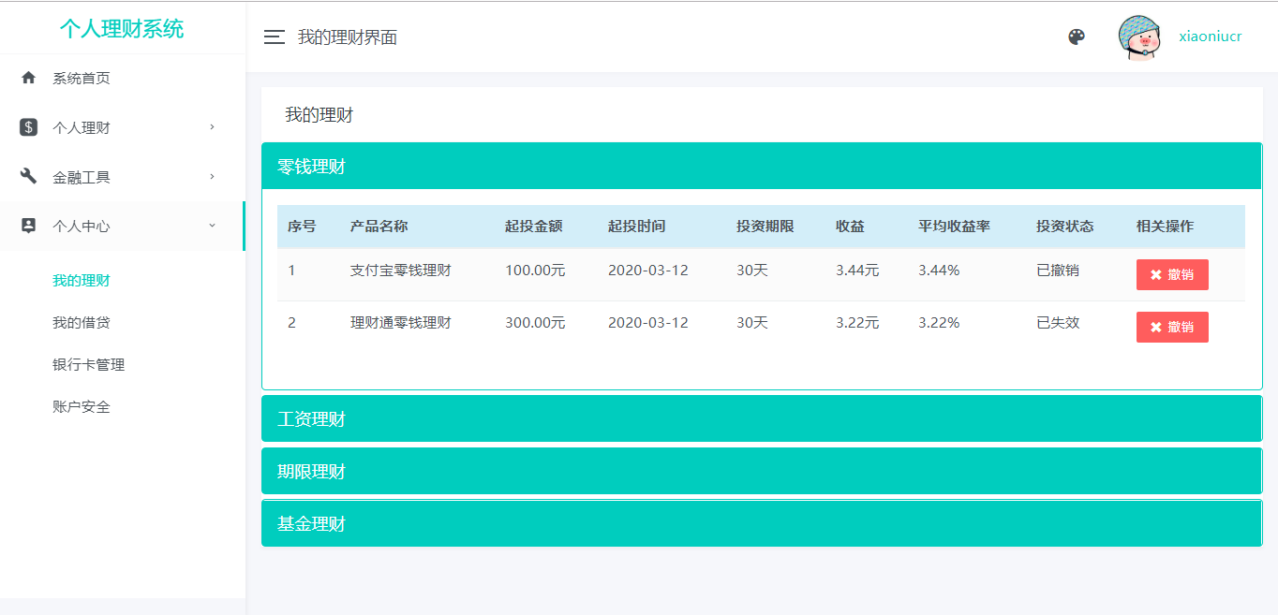Viewport: 1278px width, 615px height.
Task: Click the date cell in 支付宝零钱理财 row
Action: (x=648, y=271)
